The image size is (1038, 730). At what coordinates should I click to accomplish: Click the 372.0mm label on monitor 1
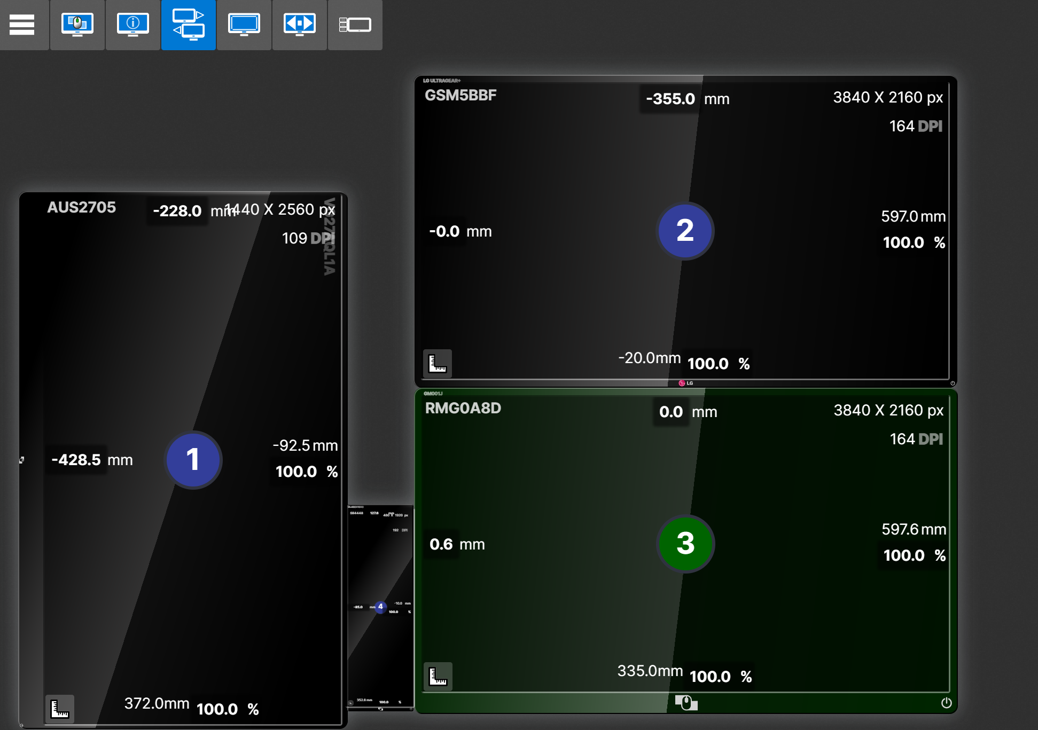click(157, 703)
